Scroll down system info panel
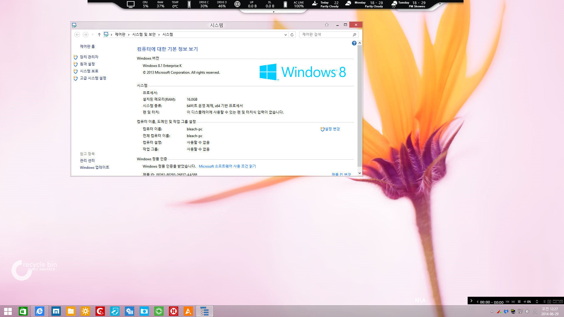564x317 pixels. [360, 173]
